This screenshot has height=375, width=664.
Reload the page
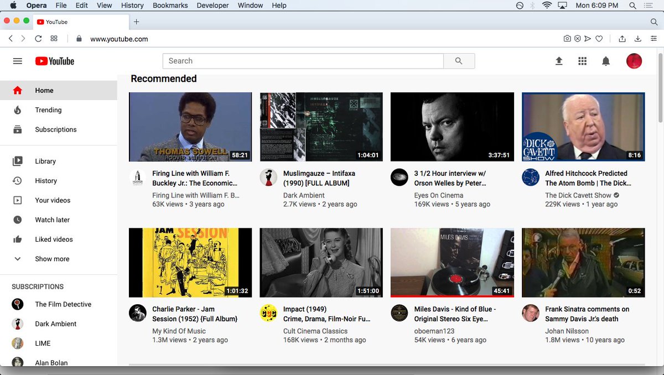[38, 39]
